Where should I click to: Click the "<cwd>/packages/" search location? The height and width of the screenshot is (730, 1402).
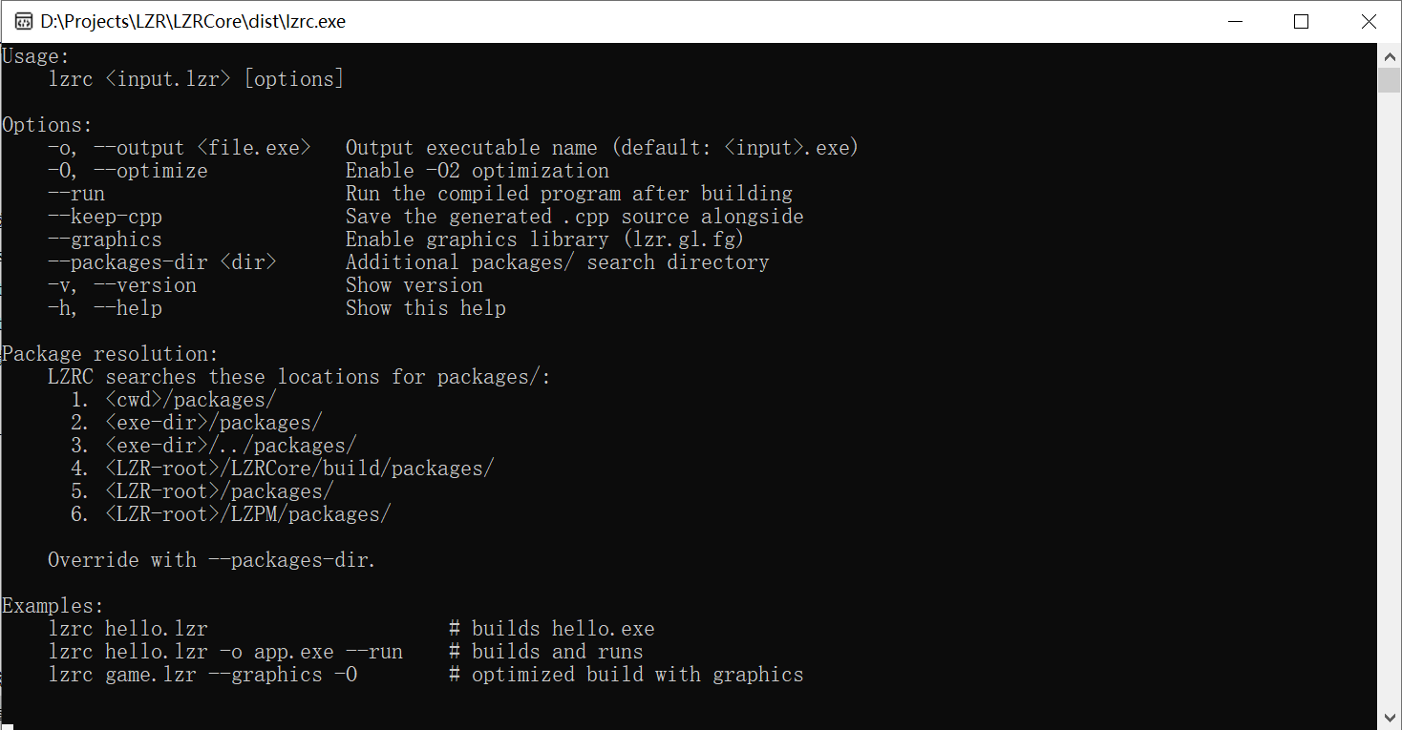[191, 400]
